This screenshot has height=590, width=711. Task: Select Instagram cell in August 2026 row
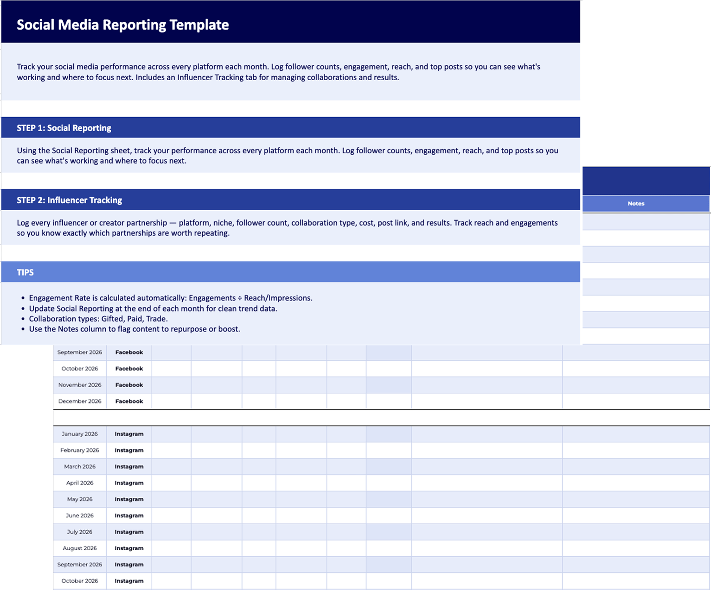tap(129, 548)
